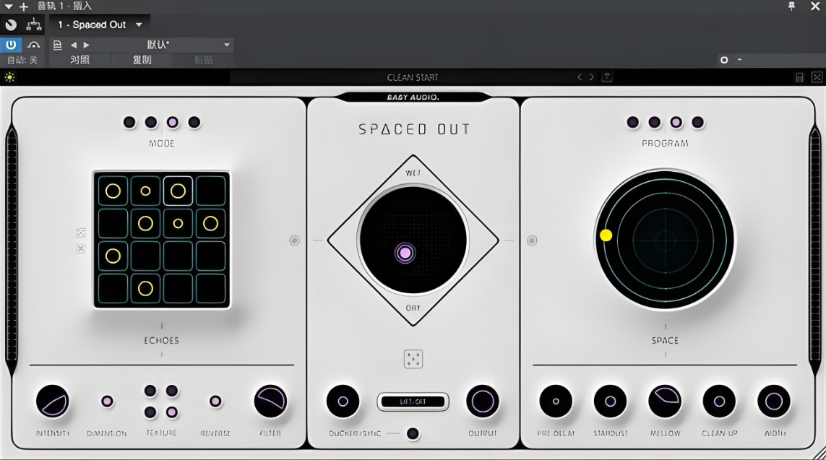
Task: Toggle the Division dot button
Action: [x=107, y=402]
